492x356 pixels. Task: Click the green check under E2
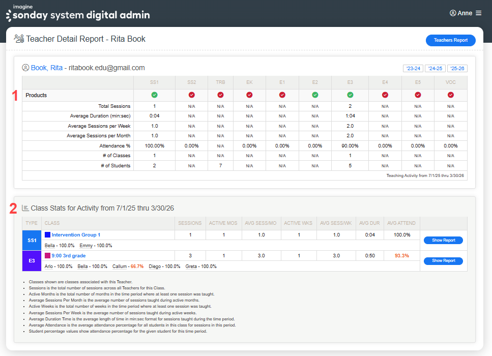tap(315, 95)
